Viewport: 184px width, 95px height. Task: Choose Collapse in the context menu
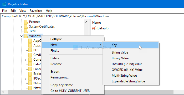click(x=73, y=39)
